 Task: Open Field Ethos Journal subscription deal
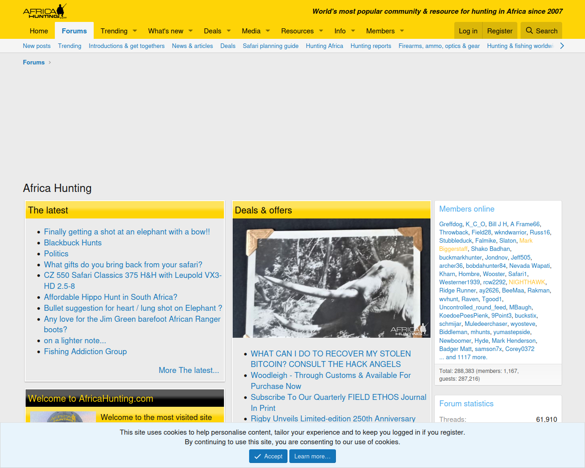pyautogui.click(x=339, y=403)
